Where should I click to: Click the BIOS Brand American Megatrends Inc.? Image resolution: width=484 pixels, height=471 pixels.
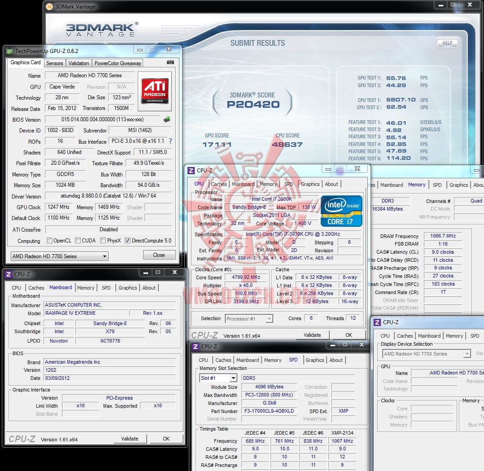110,362
